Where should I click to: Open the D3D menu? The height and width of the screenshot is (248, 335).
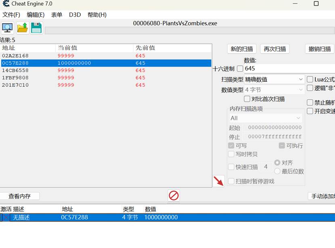pos(75,15)
